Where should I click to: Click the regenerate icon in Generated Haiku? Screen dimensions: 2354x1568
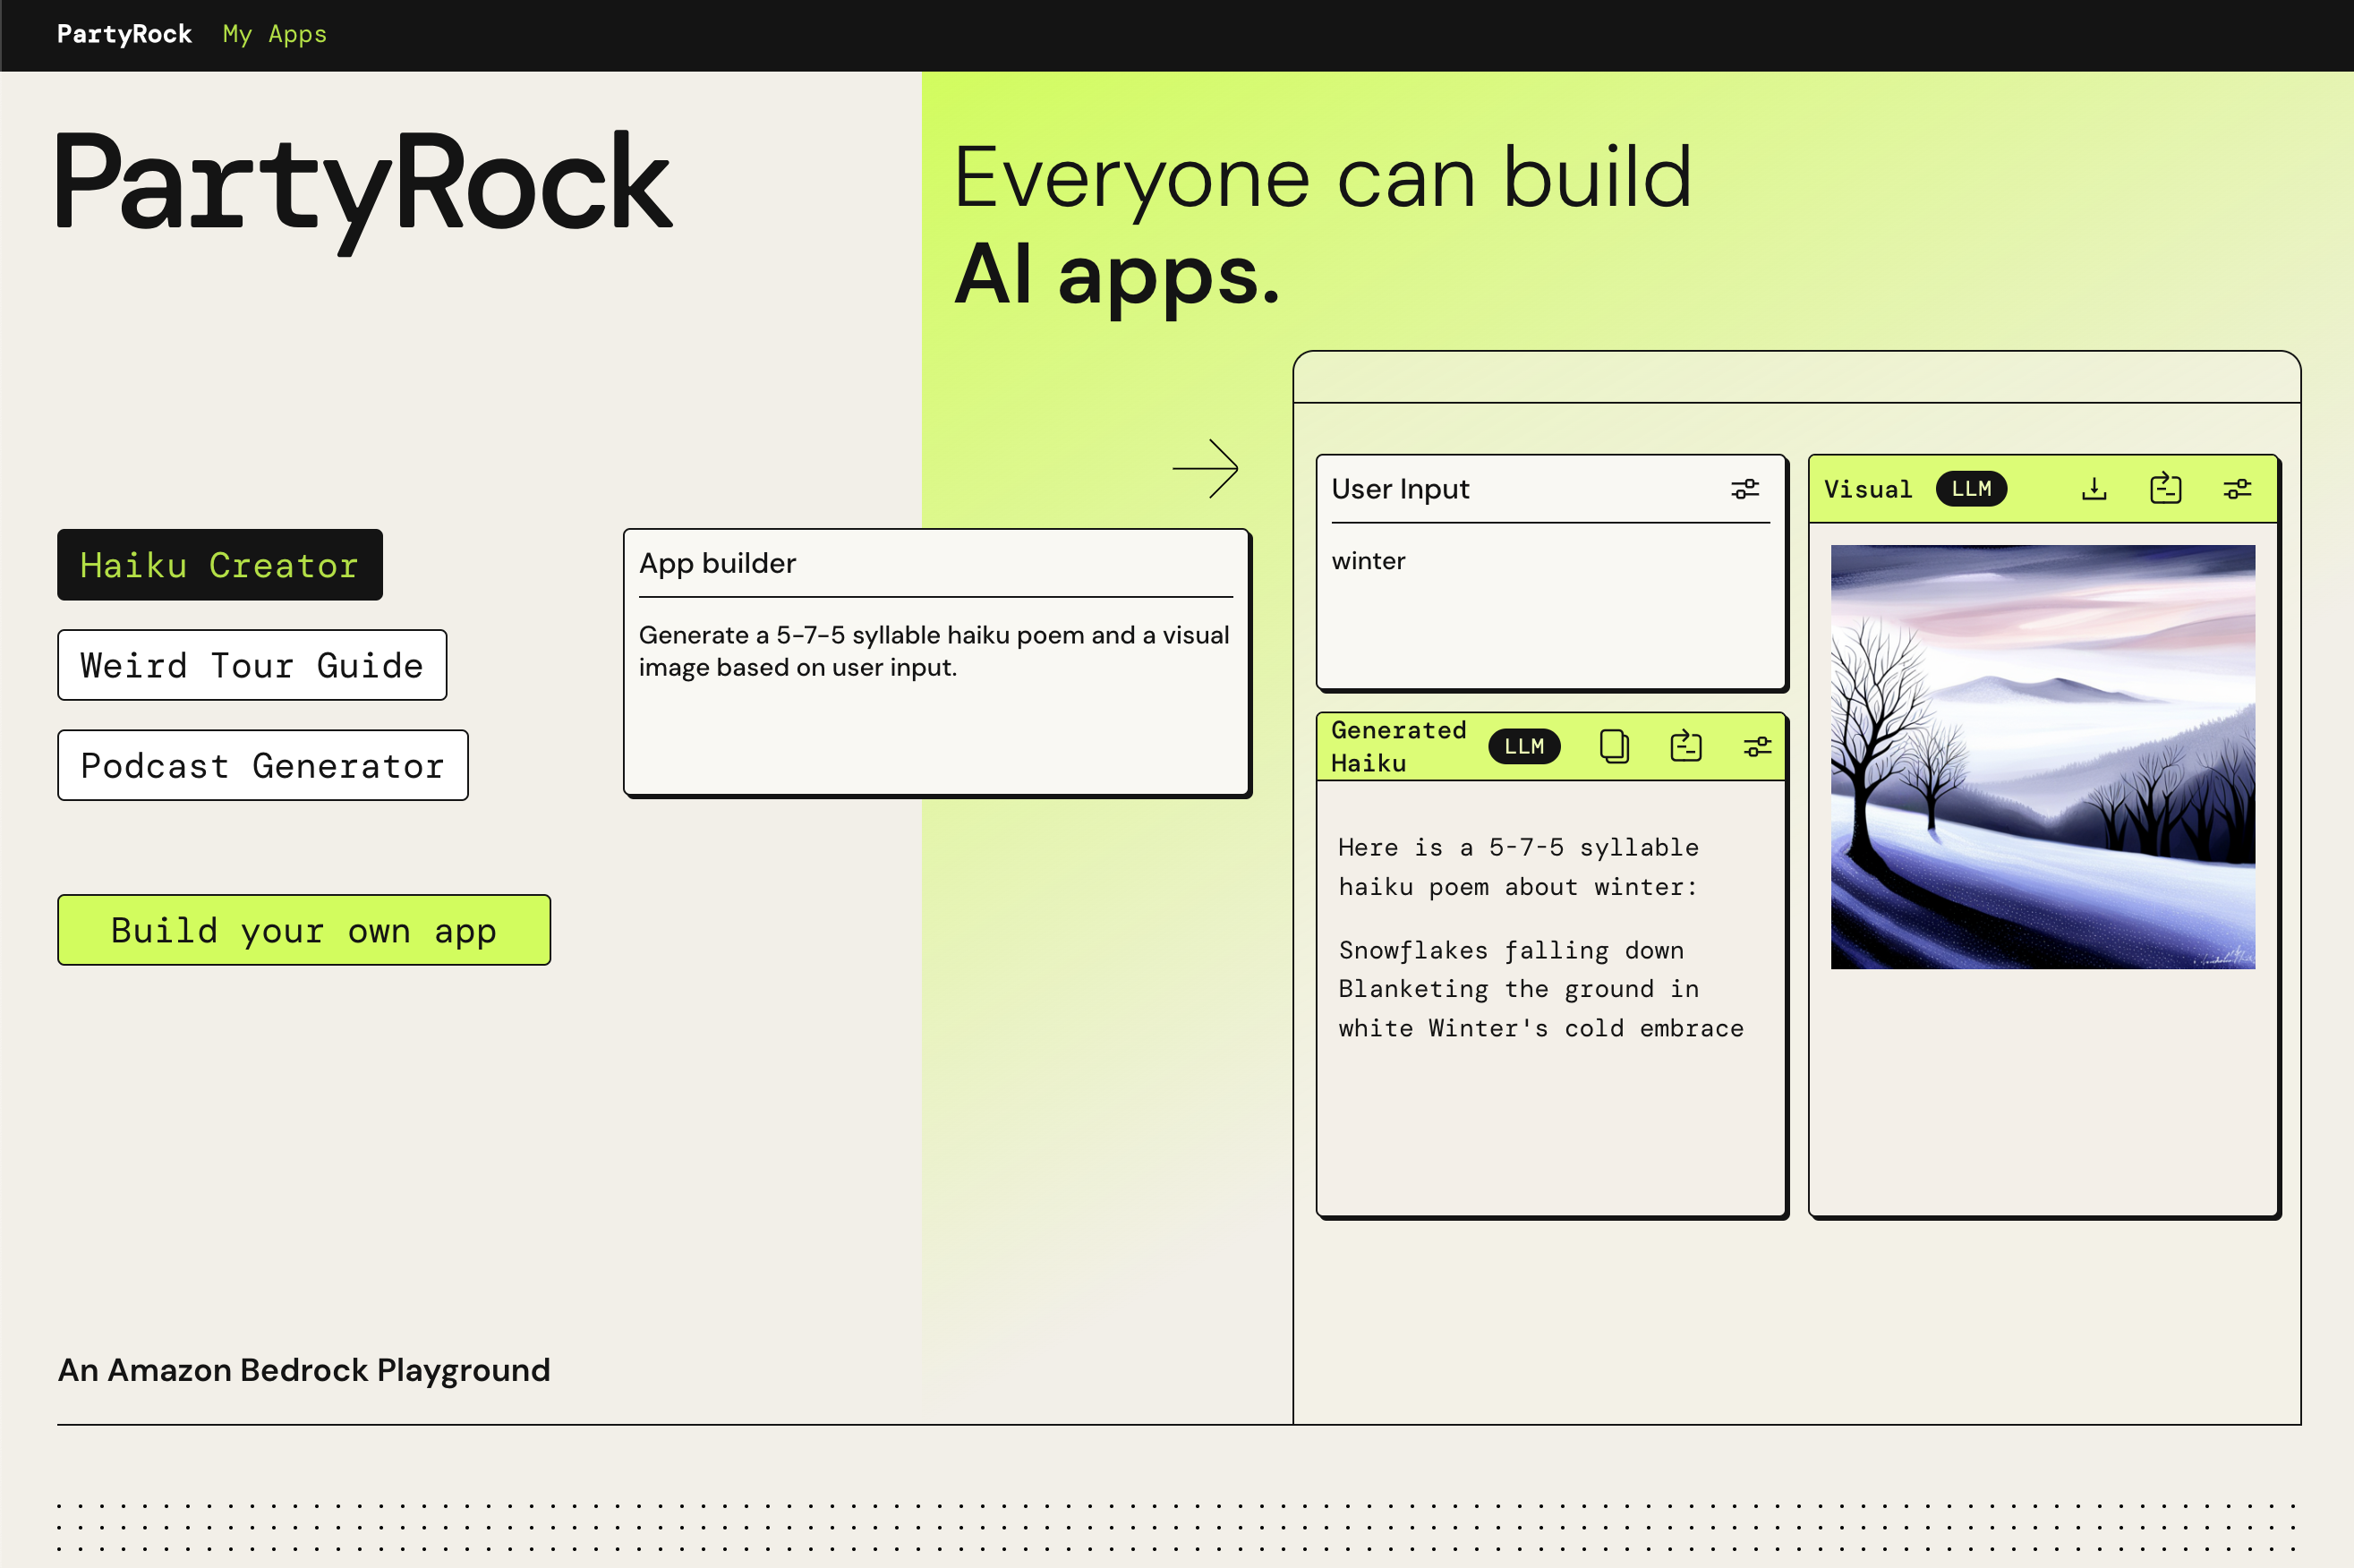coord(1685,746)
